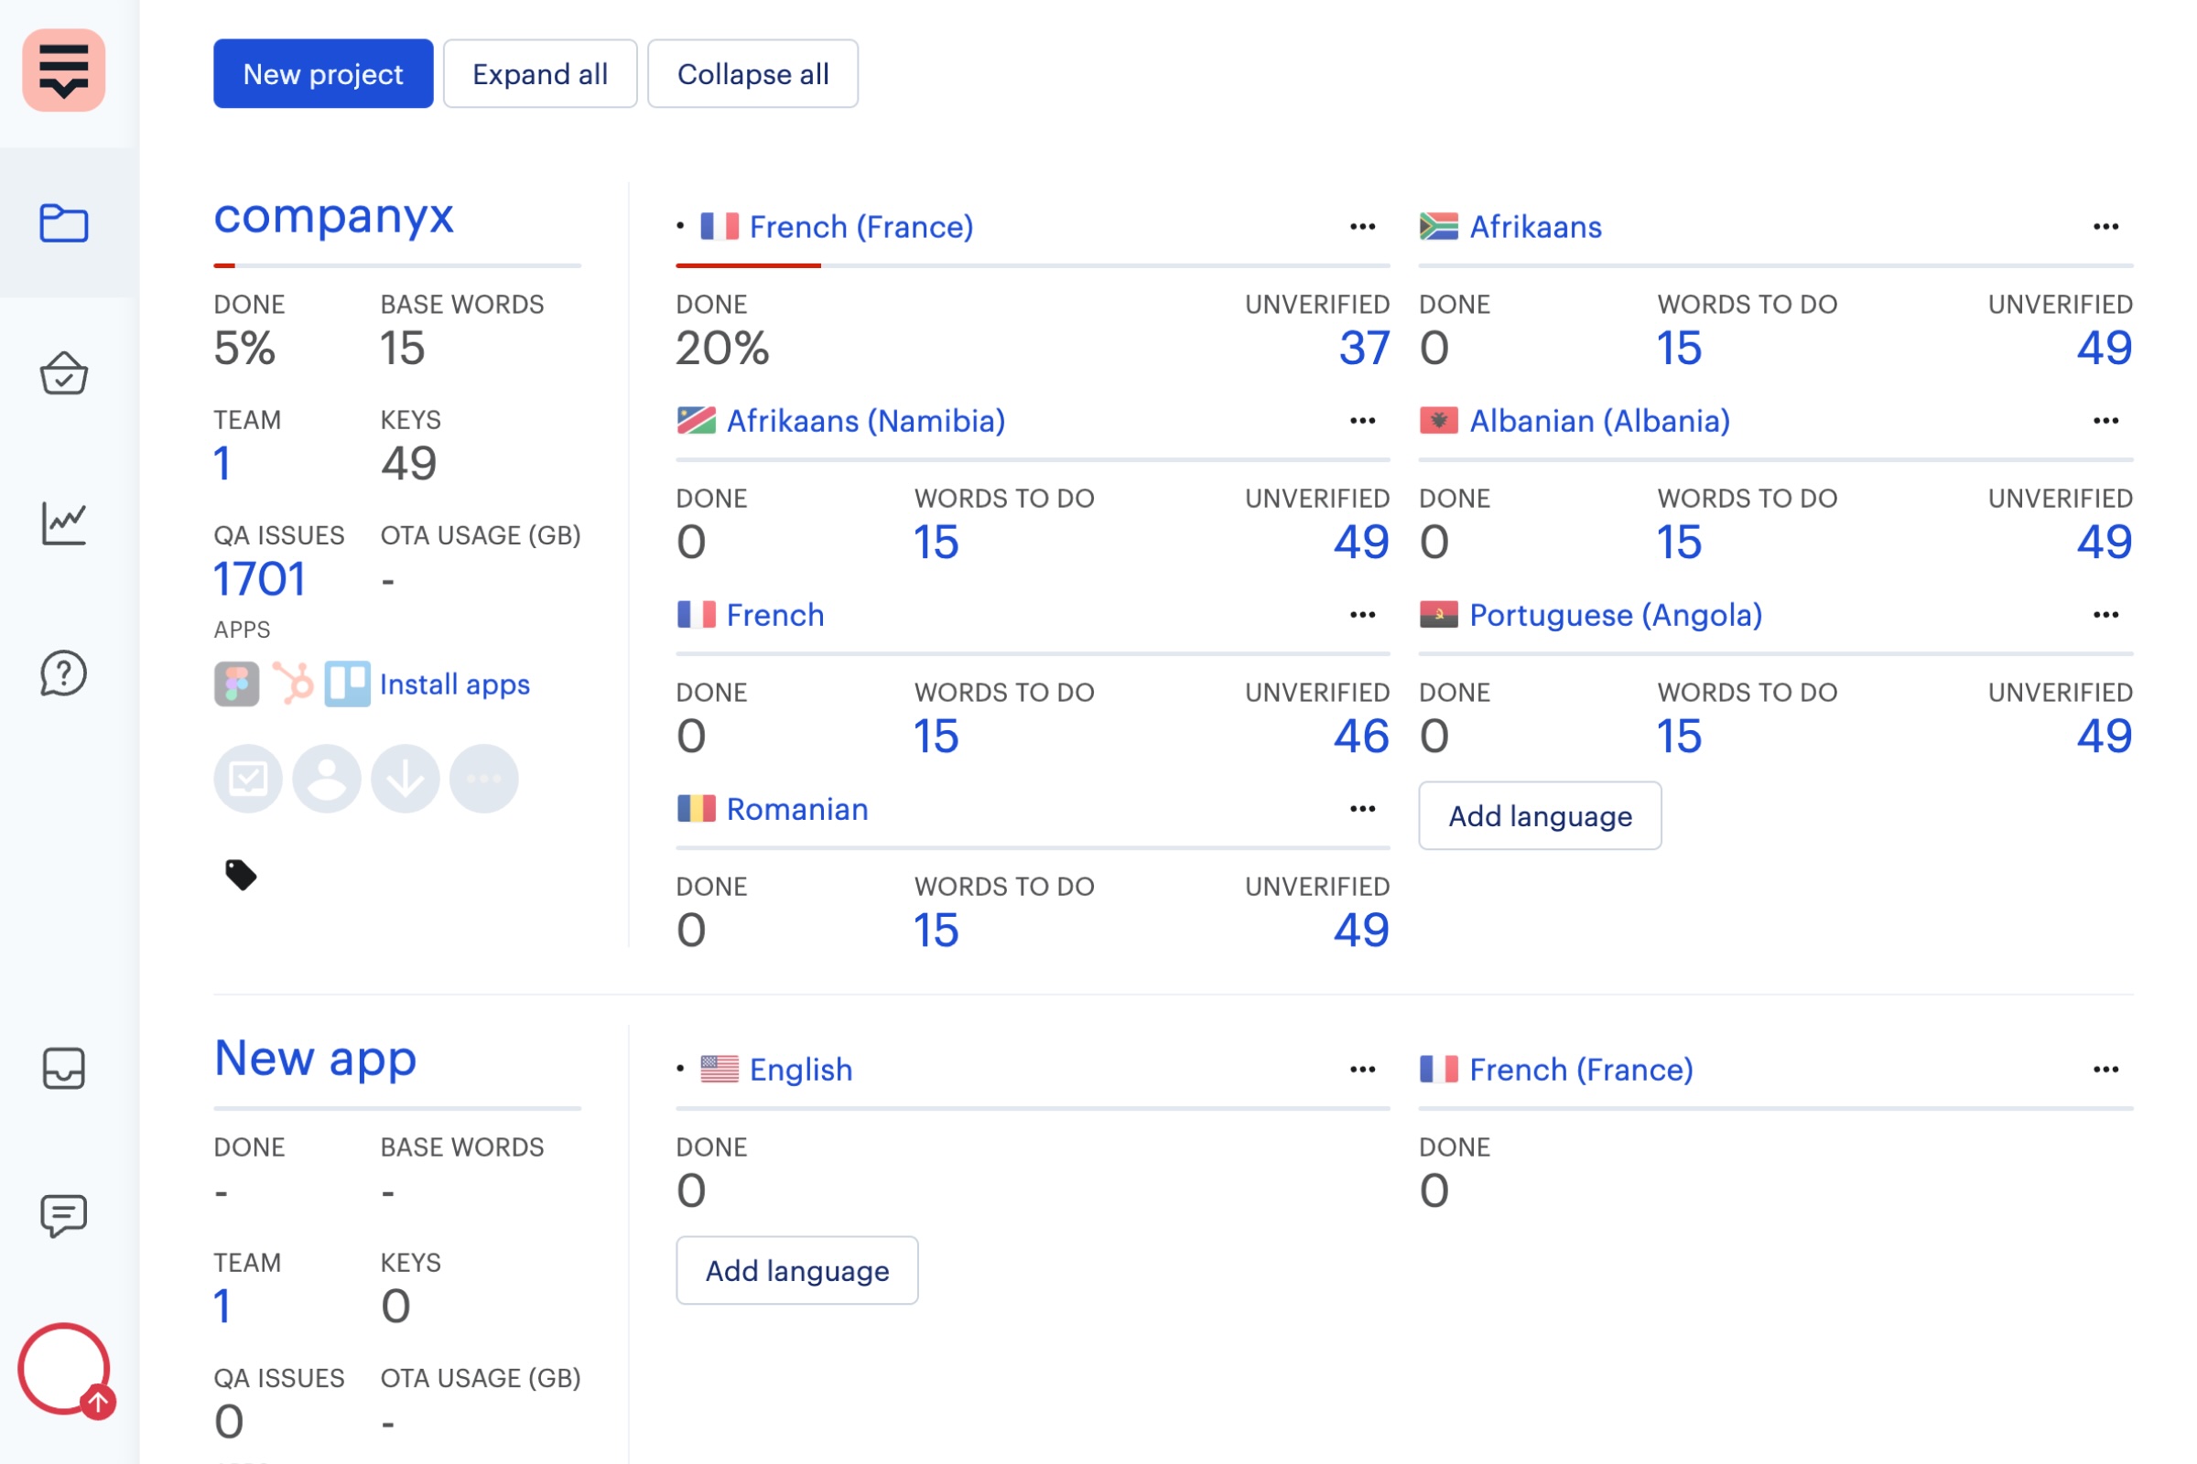Viewport: 2197px width, 1464px height.
Task: Open the Orders basket icon in sidebar
Action: coord(63,373)
